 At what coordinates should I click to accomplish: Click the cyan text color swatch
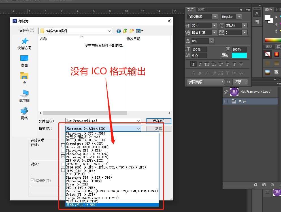239,55
